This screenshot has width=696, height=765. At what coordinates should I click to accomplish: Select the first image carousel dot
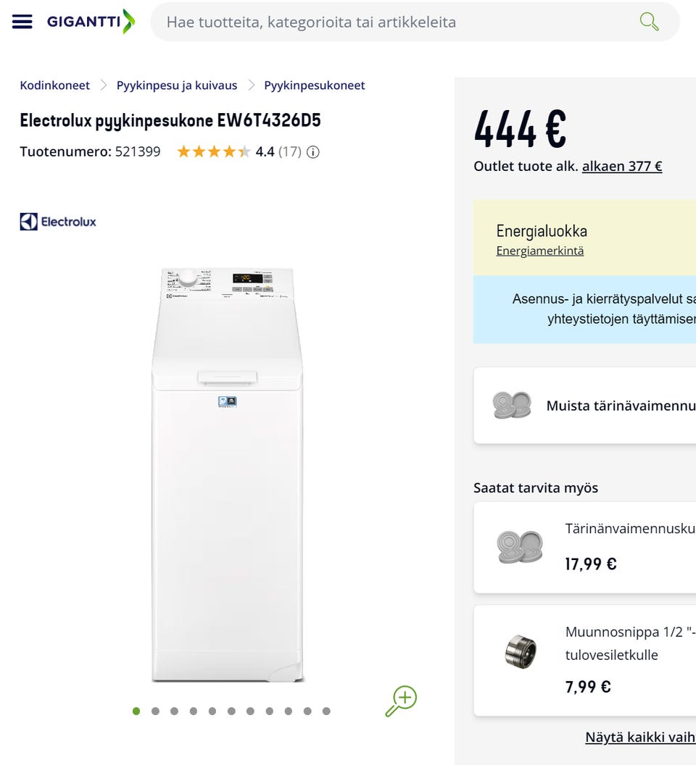pos(136,711)
